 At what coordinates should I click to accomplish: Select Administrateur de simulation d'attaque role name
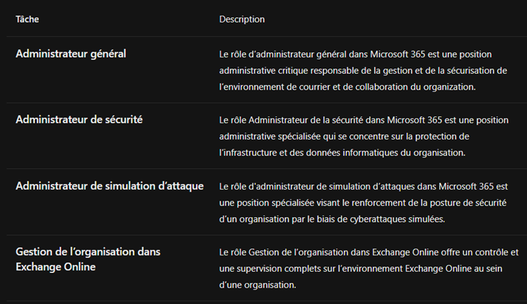(110, 186)
